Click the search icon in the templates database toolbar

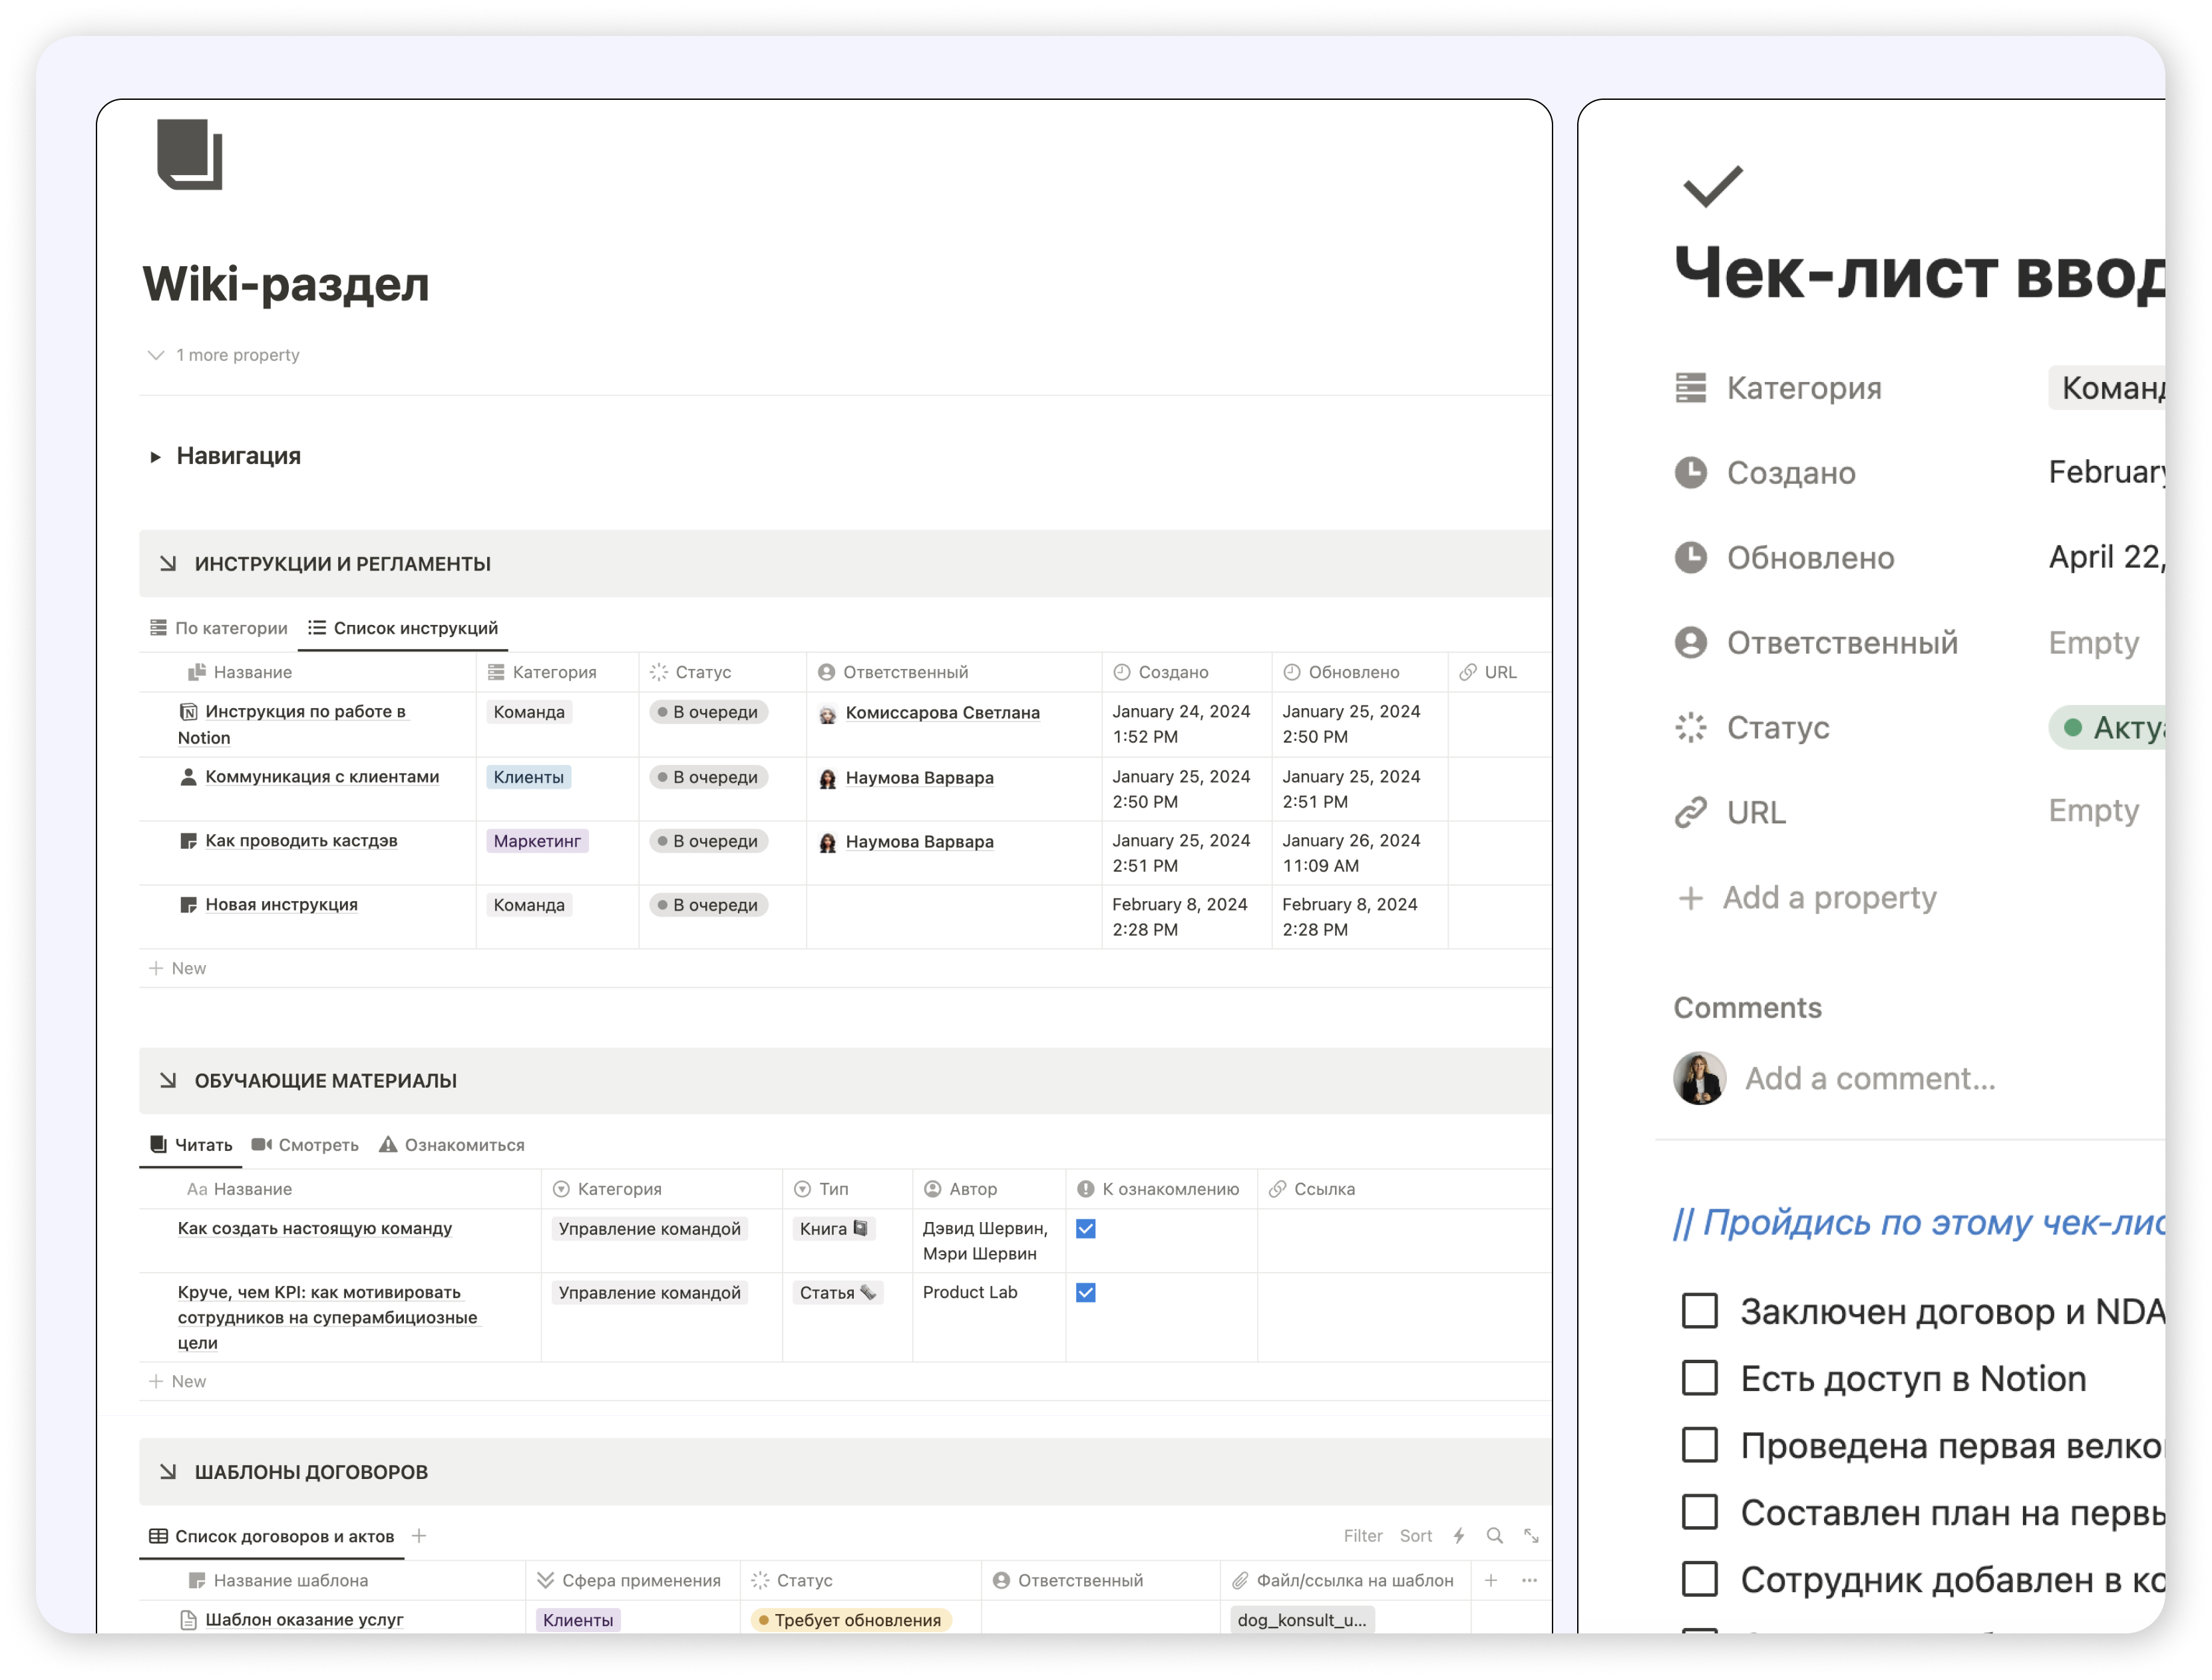coord(1495,1536)
